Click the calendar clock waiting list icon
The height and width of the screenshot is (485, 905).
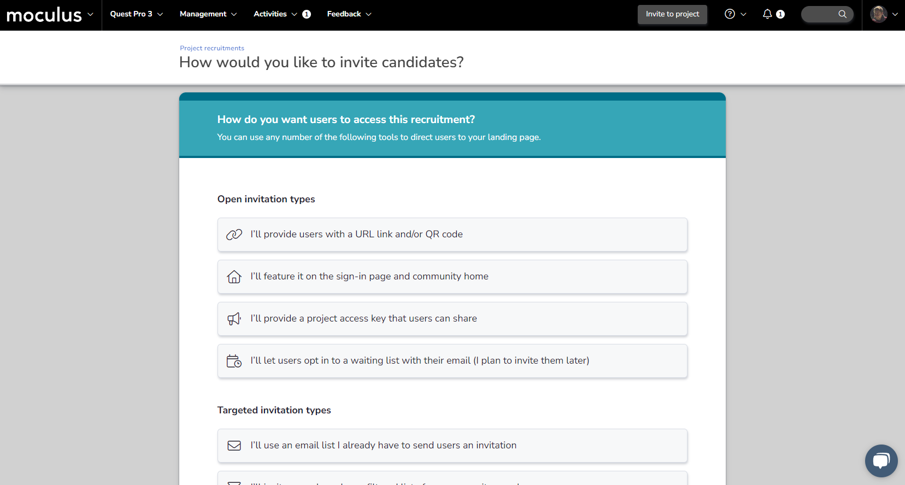click(x=234, y=361)
